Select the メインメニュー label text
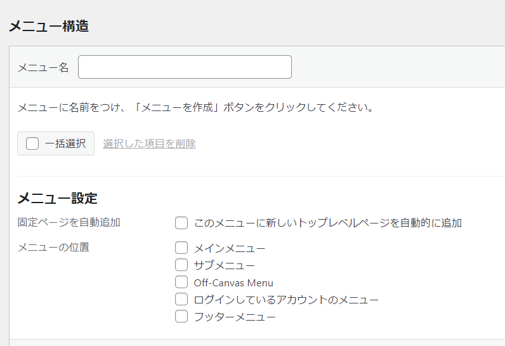Screen dimensions: 505x346 pos(229,248)
